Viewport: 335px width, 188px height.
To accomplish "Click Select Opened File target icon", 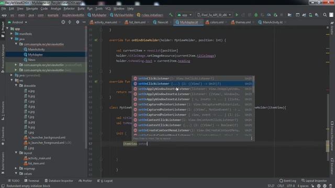I will [x=63, y=22].
